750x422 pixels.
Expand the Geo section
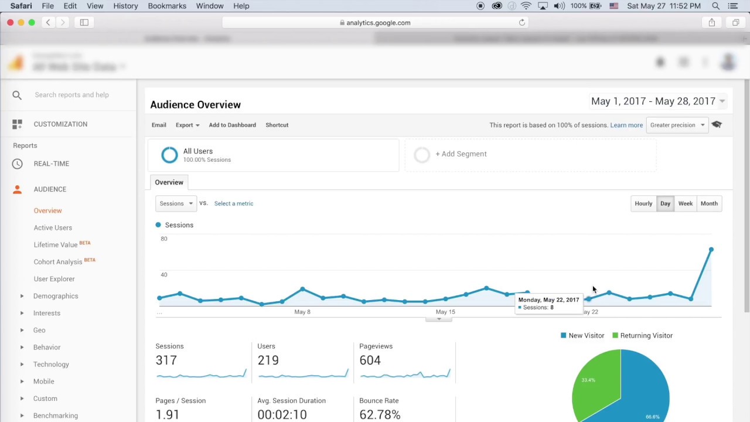click(22, 330)
